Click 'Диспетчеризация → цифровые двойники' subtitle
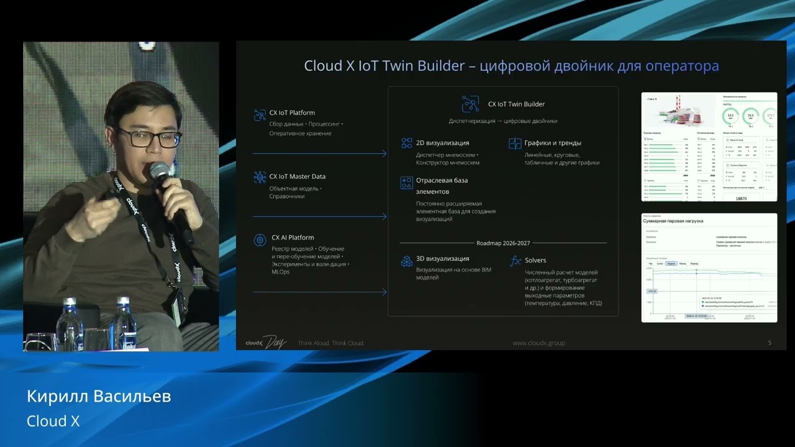Image resolution: width=795 pixels, height=447 pixels. point(503,121)
